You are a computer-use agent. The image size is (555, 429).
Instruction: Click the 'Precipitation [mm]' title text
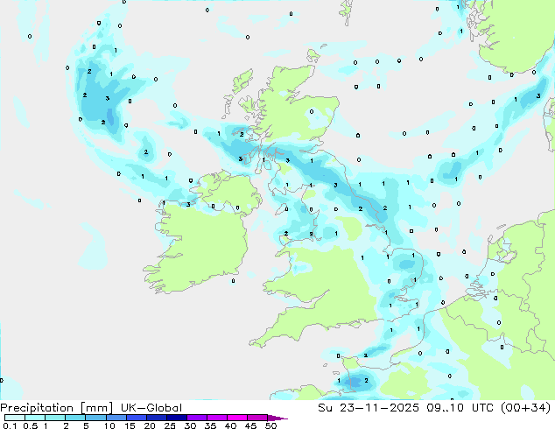[x=57, y=408]
